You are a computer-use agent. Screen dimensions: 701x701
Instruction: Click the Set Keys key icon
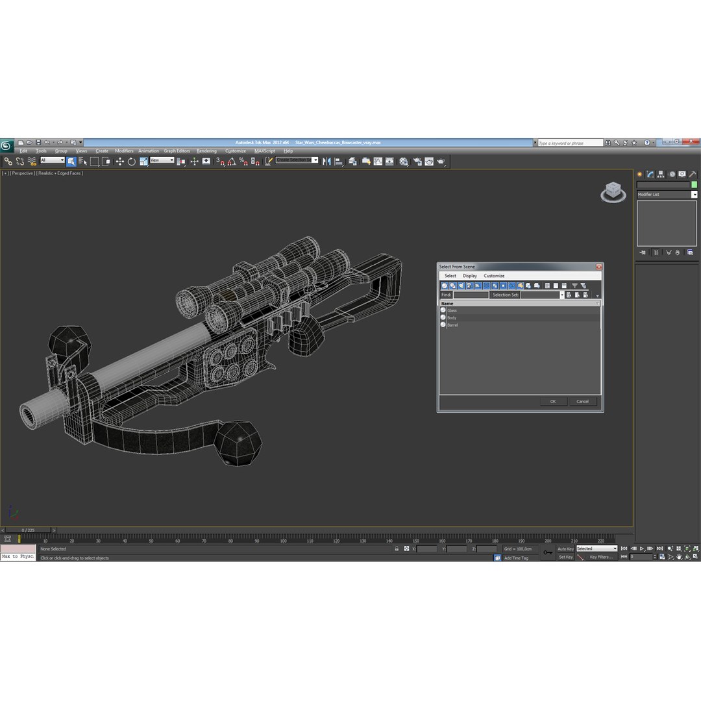pyautogui.click(x=548, y=552)
